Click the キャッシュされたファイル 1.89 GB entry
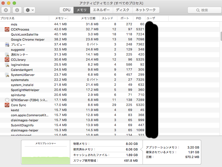222x167 pixels. 106,155
